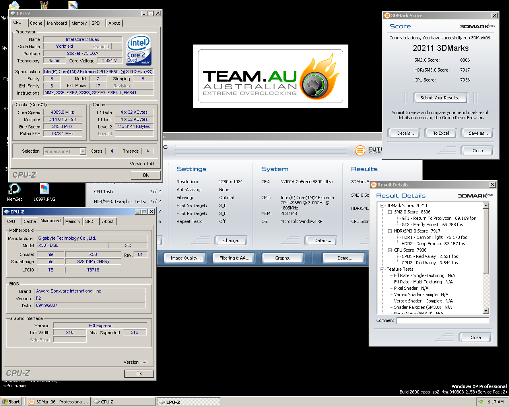Click the Intel Core 2 Quad logo
This screenshot has width=509, height=407.
click(138, 50)
